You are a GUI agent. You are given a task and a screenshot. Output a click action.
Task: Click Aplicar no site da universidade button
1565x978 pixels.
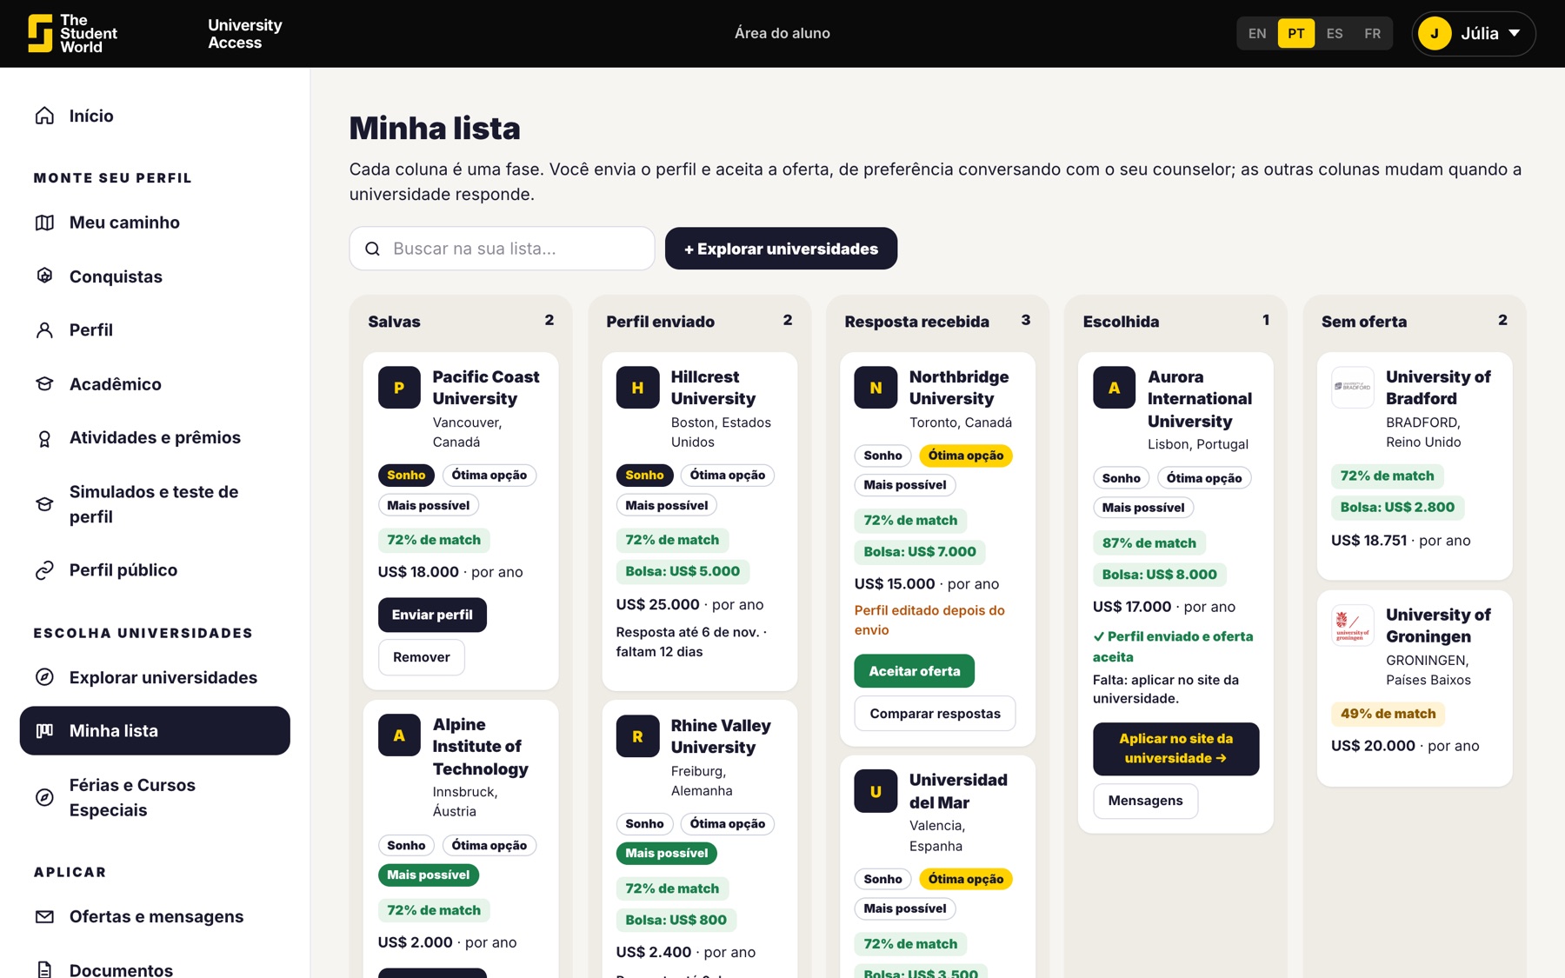coord(1175,748)
